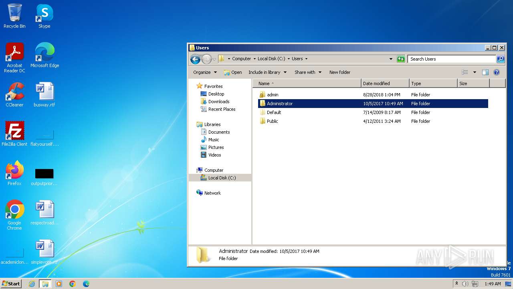This screenshot has height=289, width=513.
Task: Open the recent pages dropdown arrow
Action: click(x=214, y=59)
